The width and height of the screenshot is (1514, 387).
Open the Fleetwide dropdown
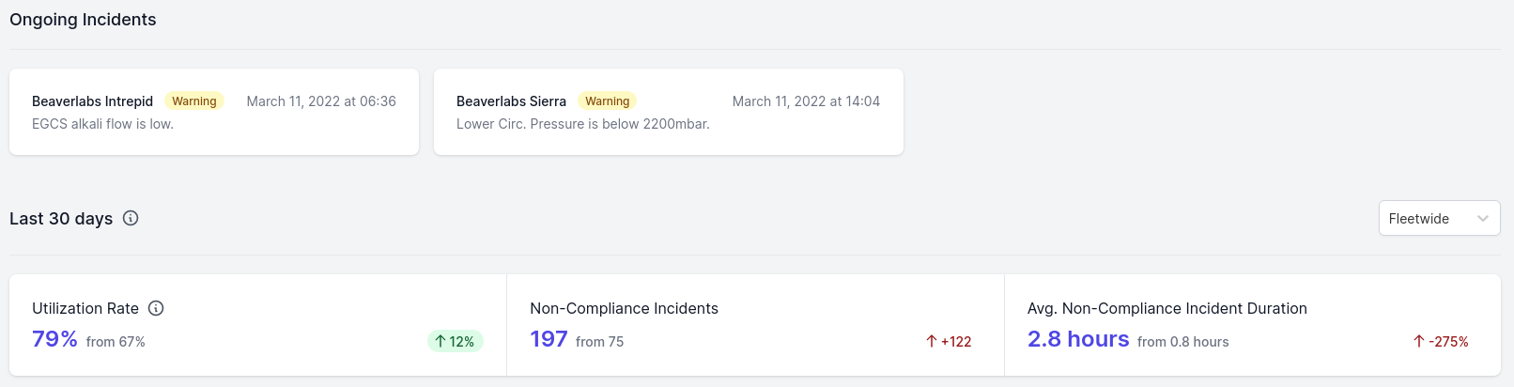[x=1439, y=218]
